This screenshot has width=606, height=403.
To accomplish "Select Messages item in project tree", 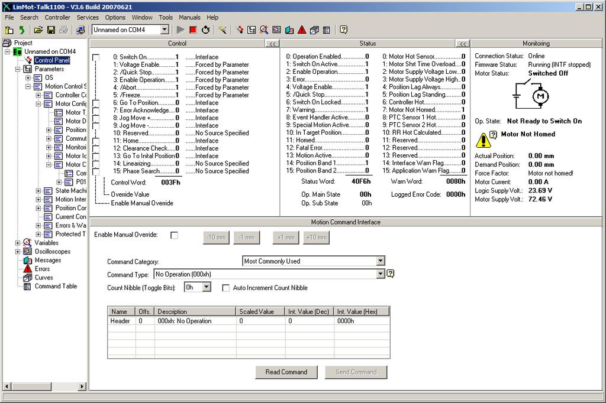I will click(48, 260).
